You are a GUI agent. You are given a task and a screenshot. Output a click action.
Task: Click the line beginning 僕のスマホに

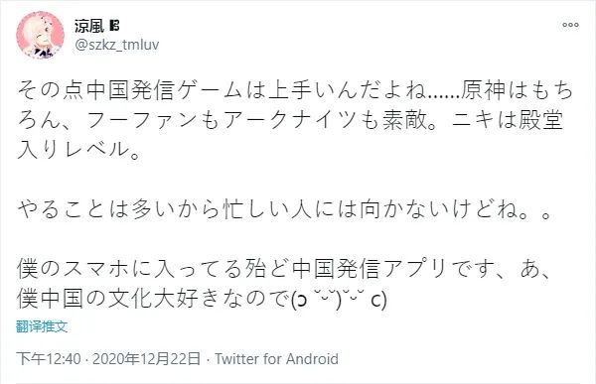tap(283, 269)
